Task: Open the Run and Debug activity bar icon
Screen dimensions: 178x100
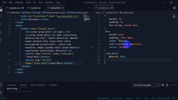Action: (x=1, y=32)
